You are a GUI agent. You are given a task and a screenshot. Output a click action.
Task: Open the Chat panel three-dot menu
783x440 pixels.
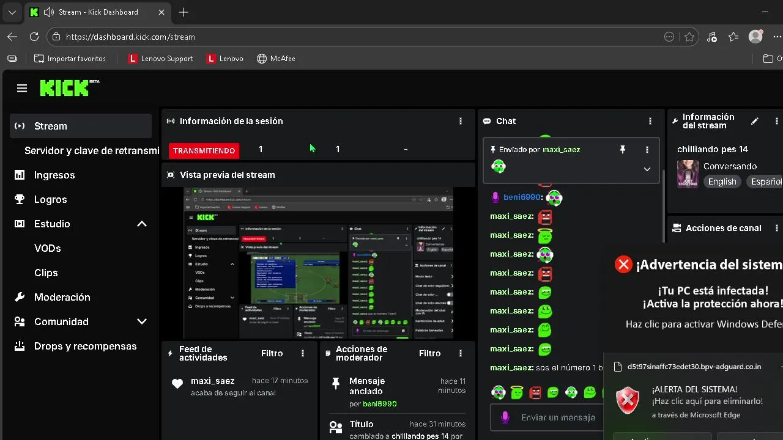[x=650, y=121]
